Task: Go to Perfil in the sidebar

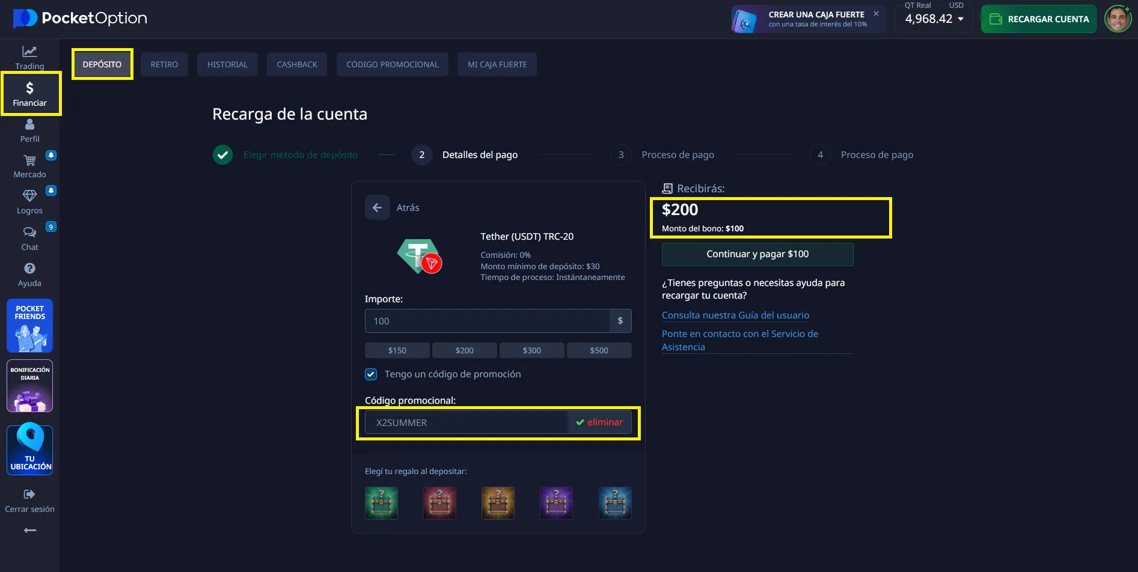Action: point(29,130)
